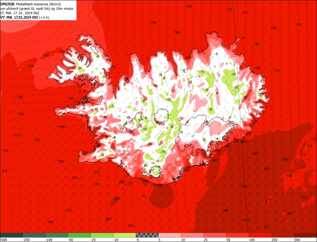
Task: Click the darkest green swatch between -500 and -250
Action: tap(11, 235)
